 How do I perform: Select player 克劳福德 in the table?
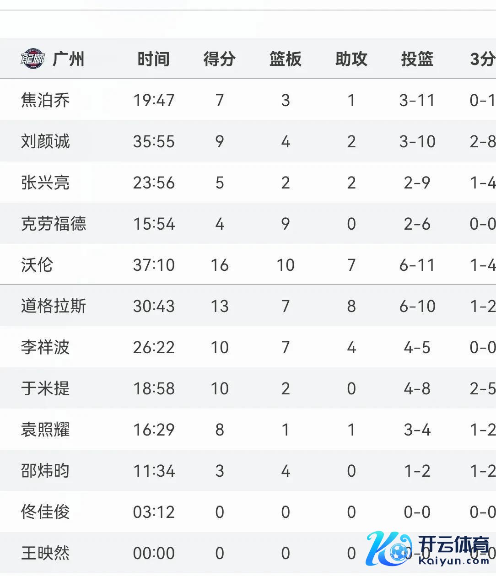click(54, 224)
